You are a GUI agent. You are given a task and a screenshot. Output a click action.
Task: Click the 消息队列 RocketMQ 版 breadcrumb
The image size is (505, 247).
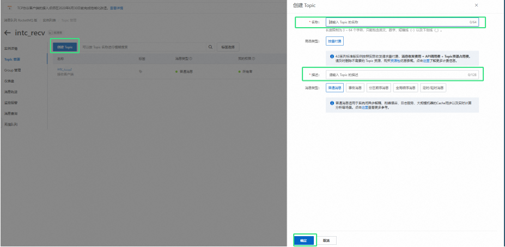21,20
